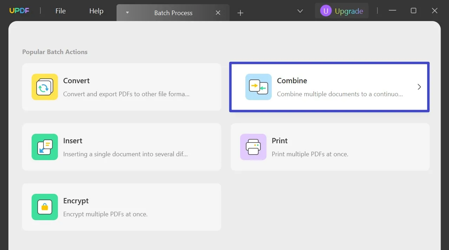Click the green Insert icon

[45, 147]
